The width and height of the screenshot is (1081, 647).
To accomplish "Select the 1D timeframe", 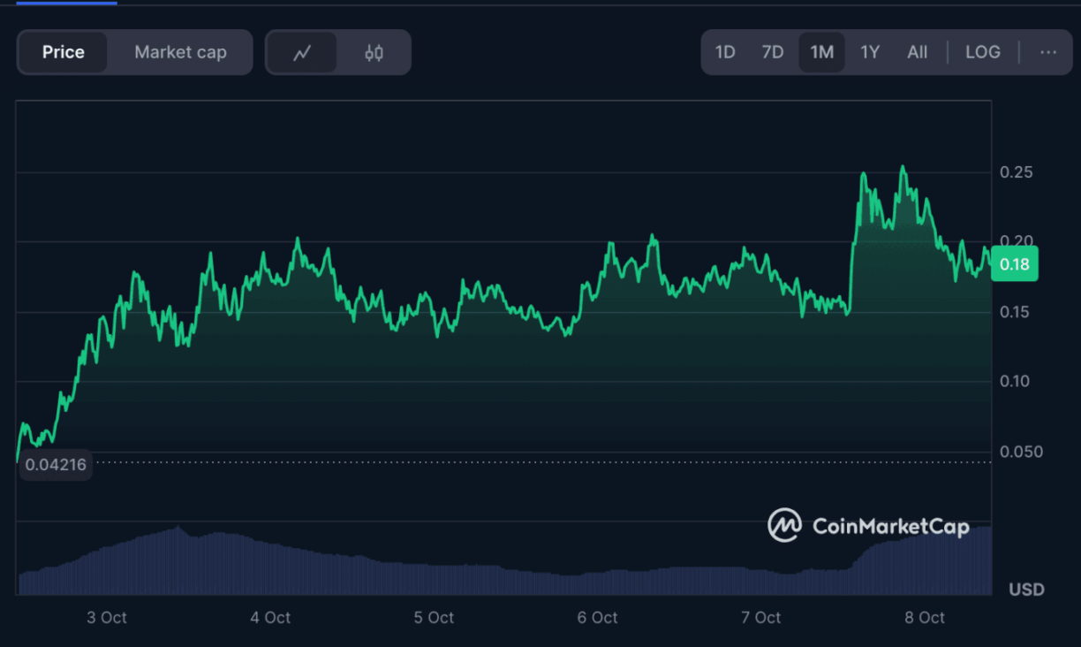I will click(725, 52).
